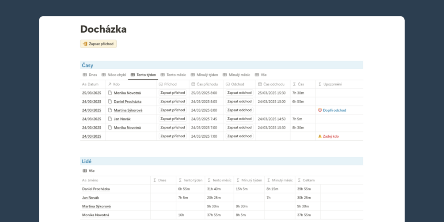Click the 16h value for Monika Novotná
Image resolution: width=444 pixels, height=222 pixels.
click(181, 215)
